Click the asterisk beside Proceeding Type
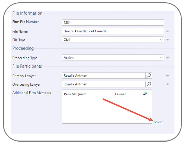The width and height of the screenshot is (185, 144). coord(168,58)
